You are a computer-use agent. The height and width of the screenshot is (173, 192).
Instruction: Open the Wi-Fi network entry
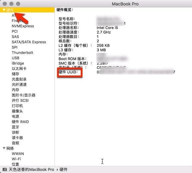click(16, 159)
